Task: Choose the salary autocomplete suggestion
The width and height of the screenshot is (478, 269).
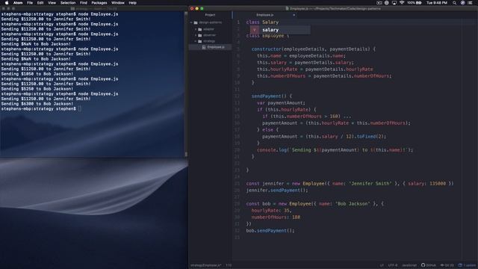Action: click(280, 30)
